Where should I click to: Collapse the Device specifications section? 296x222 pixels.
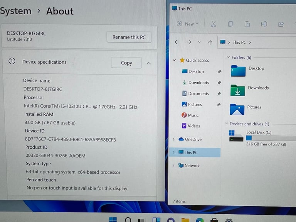coord(149,63)
